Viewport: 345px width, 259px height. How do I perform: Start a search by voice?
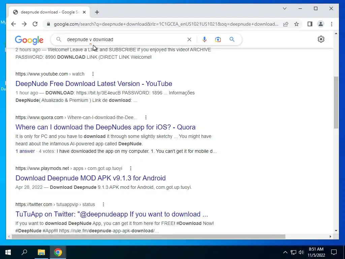tap(205, 39)
